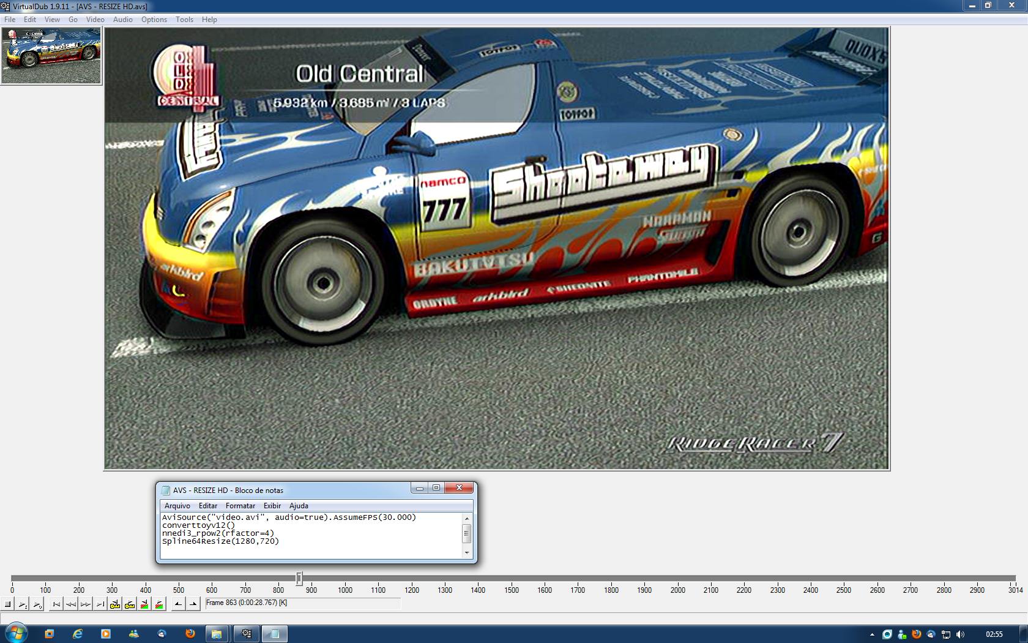Open the Video menu
Image resolution: width=1028 pixels, height=643 pixels.
click(95, 20)
